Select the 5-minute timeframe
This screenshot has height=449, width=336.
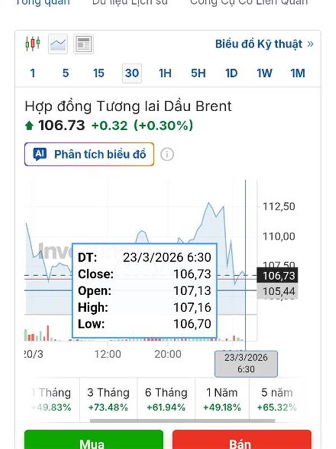point(66,73)
